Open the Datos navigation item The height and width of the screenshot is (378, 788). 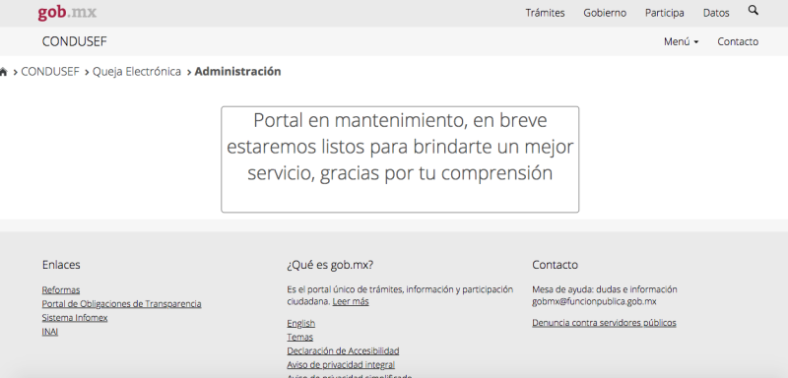716,13
